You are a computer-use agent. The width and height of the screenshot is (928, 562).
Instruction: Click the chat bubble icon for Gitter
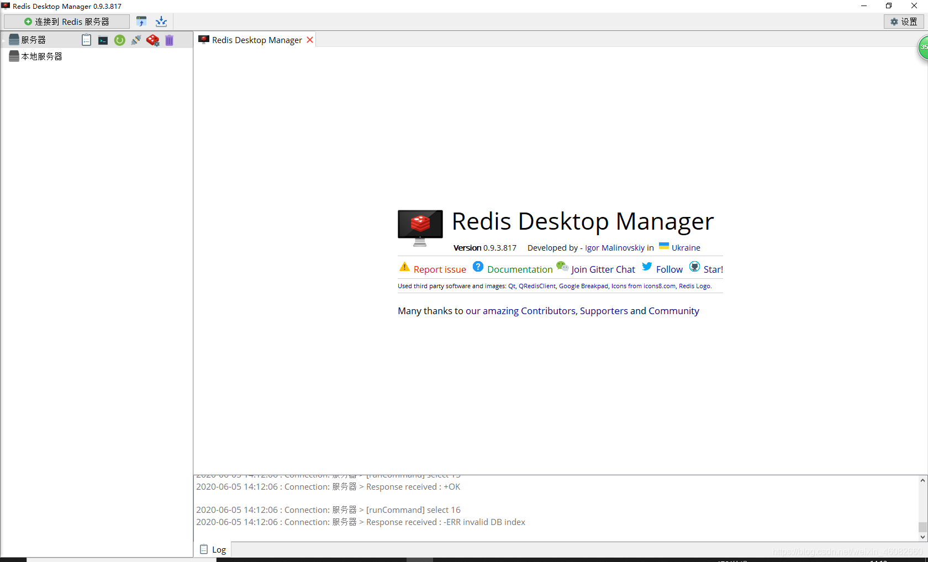pyautogui.click(x=562, y=267)
